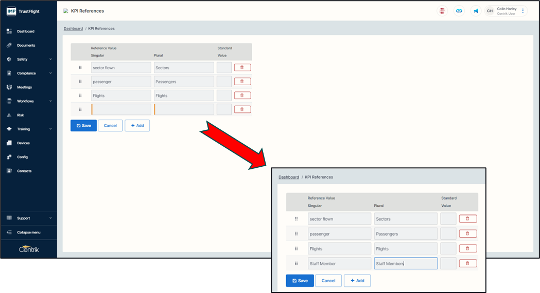The height and width of the screenshot is (293, 540).
Task: Delete the passenger row in main table
Action: pyautogui.click(x=242, y=82)
